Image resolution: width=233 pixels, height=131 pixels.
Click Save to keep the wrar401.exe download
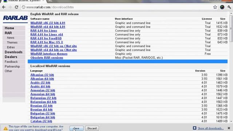(76, 128)
